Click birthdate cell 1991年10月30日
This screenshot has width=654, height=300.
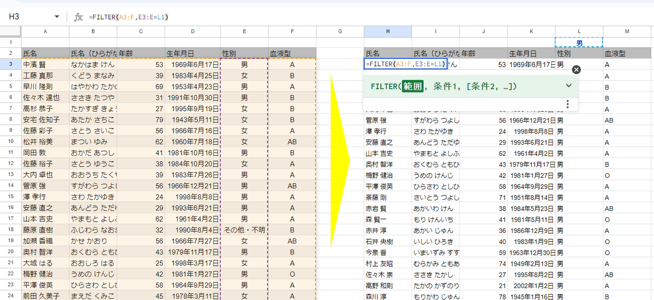[193, 97]
